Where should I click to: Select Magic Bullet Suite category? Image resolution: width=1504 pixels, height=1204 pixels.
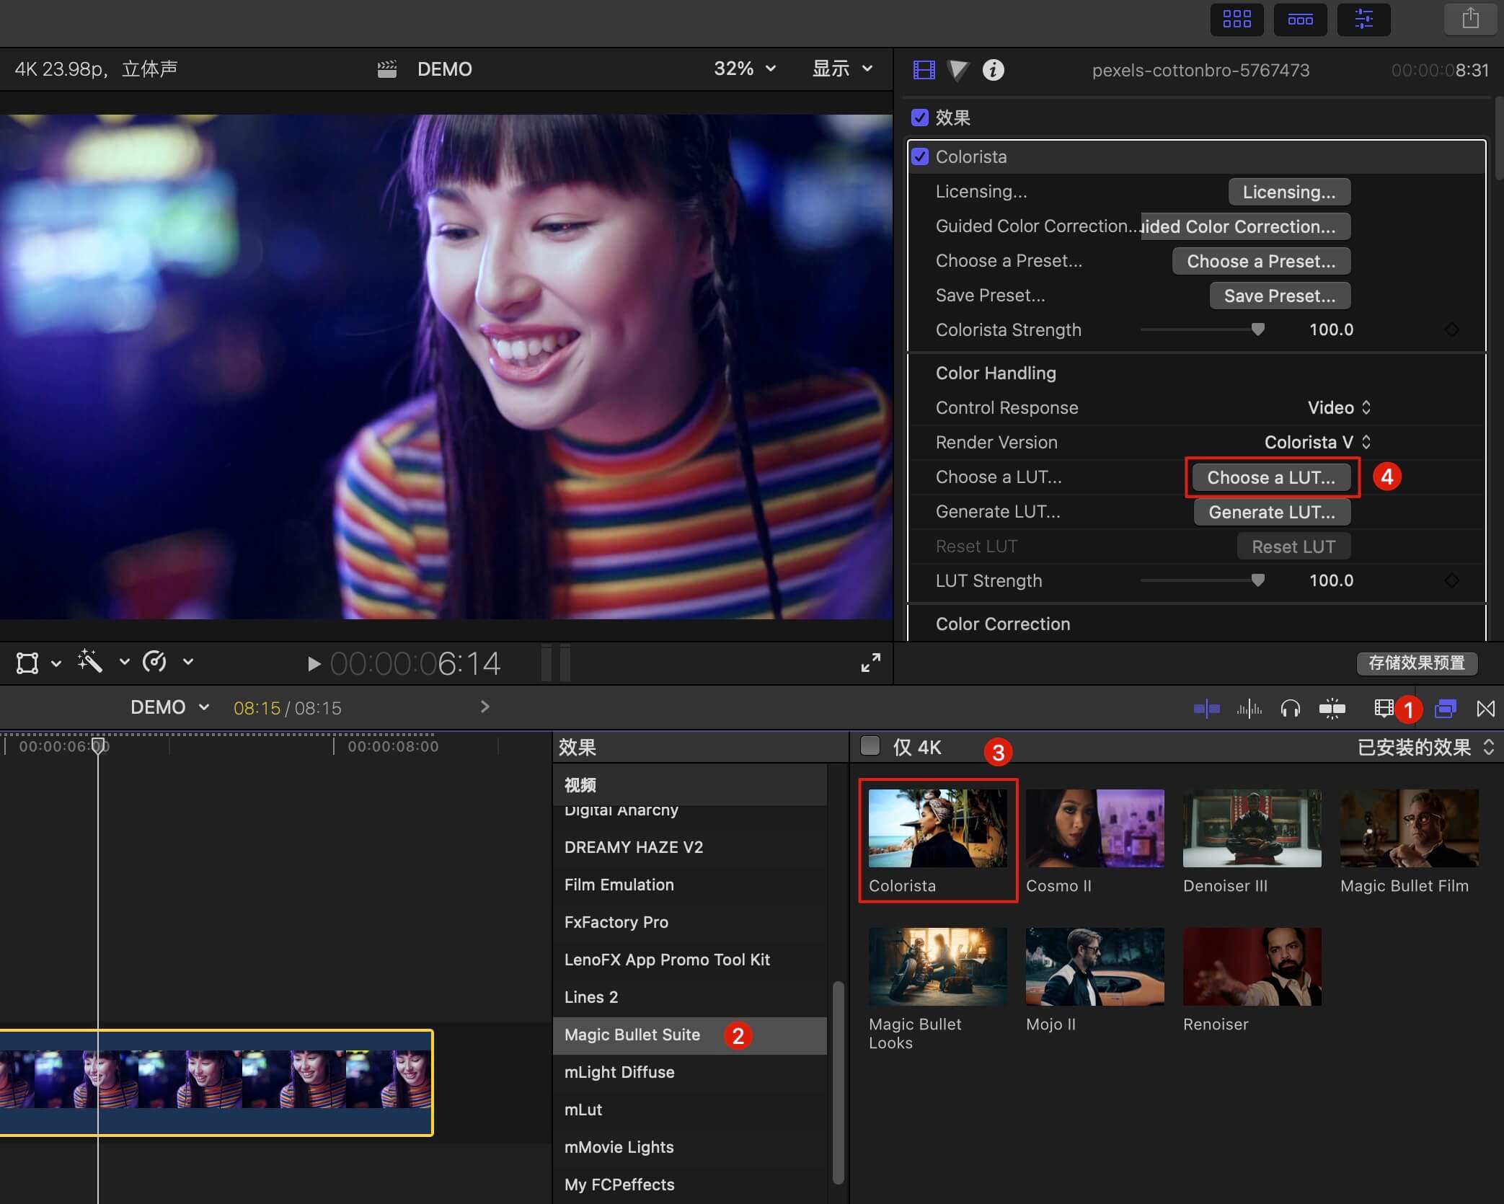690,1035
